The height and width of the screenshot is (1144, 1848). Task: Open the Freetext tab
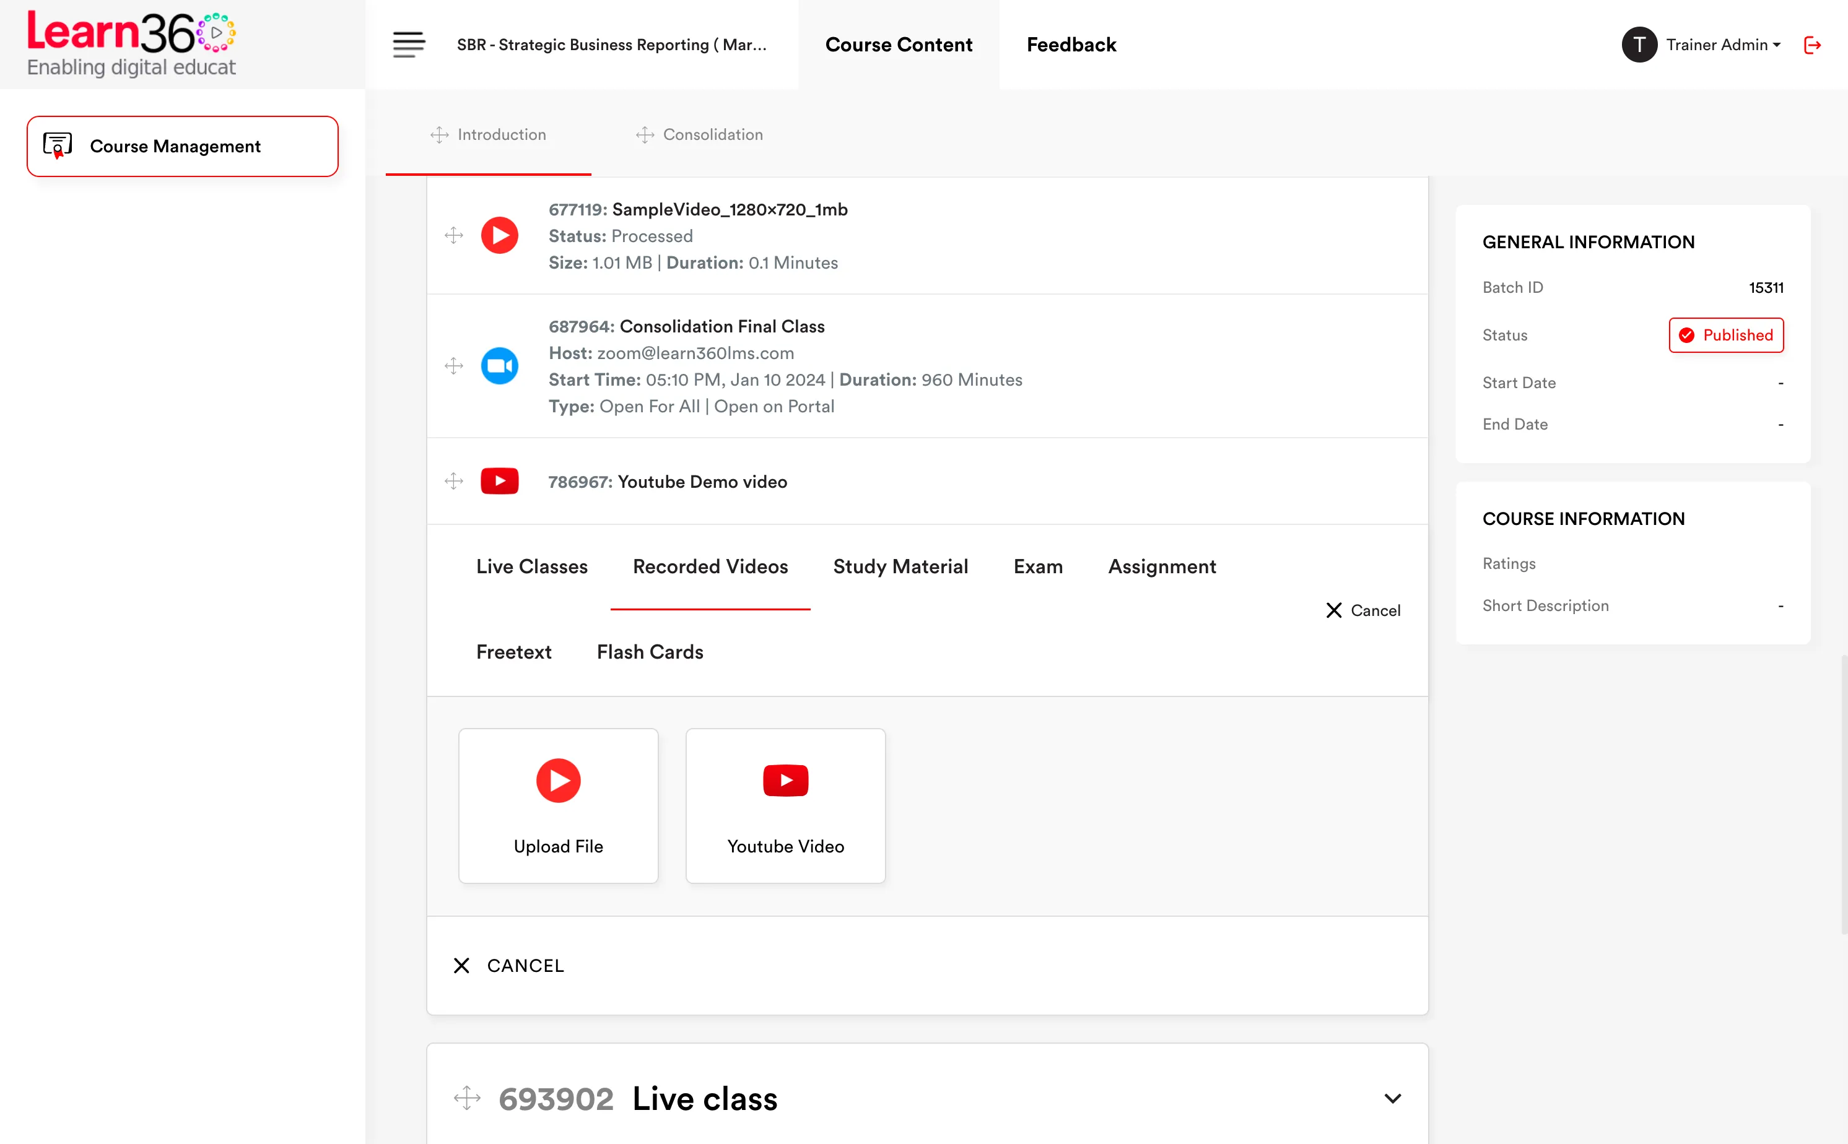(x=514, y=652)
